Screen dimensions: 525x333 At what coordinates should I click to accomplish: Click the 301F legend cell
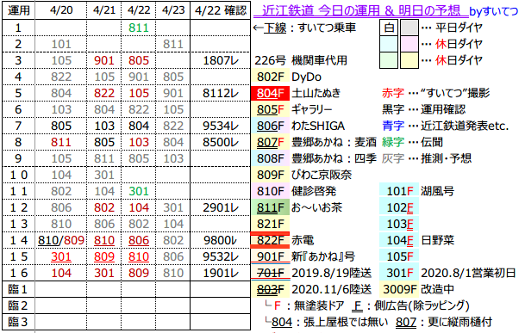(x=399, y=273)
